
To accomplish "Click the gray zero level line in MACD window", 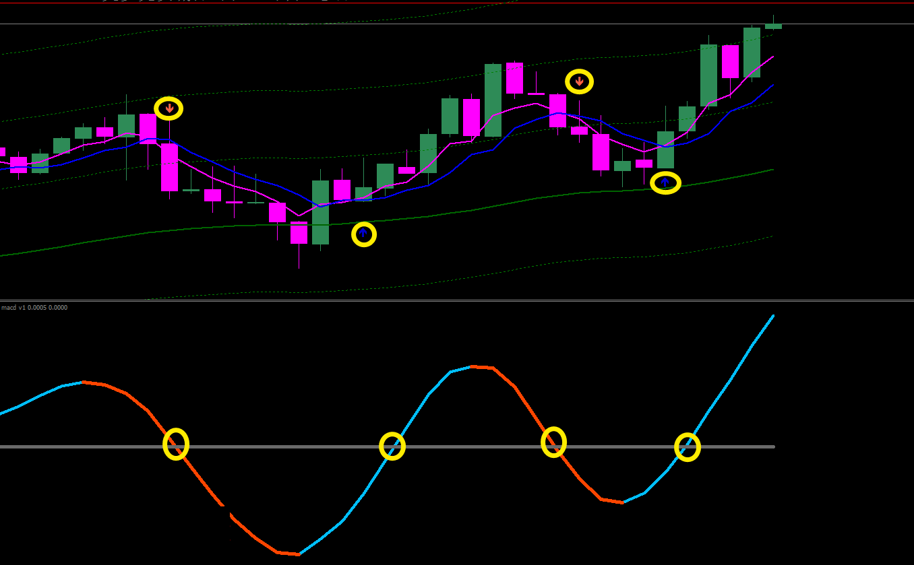I will 387,446.
